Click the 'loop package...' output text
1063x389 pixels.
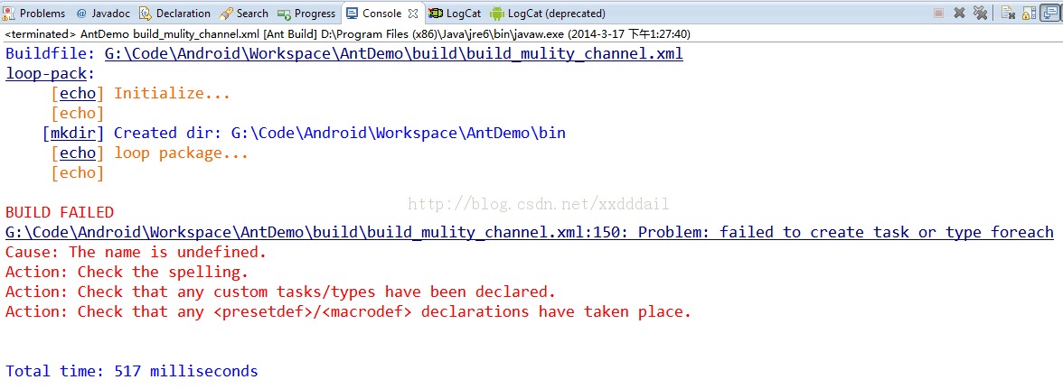coord(181,153)
